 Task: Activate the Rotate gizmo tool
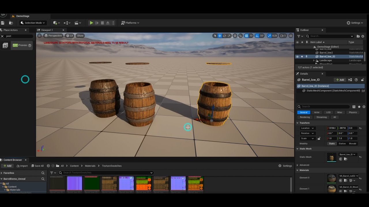pyautogui.click(x=224, y=36)
